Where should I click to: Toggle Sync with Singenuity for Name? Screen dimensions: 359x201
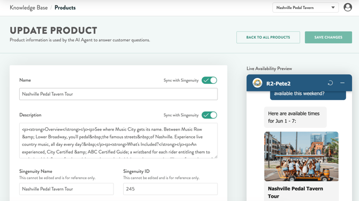point(210,80)
